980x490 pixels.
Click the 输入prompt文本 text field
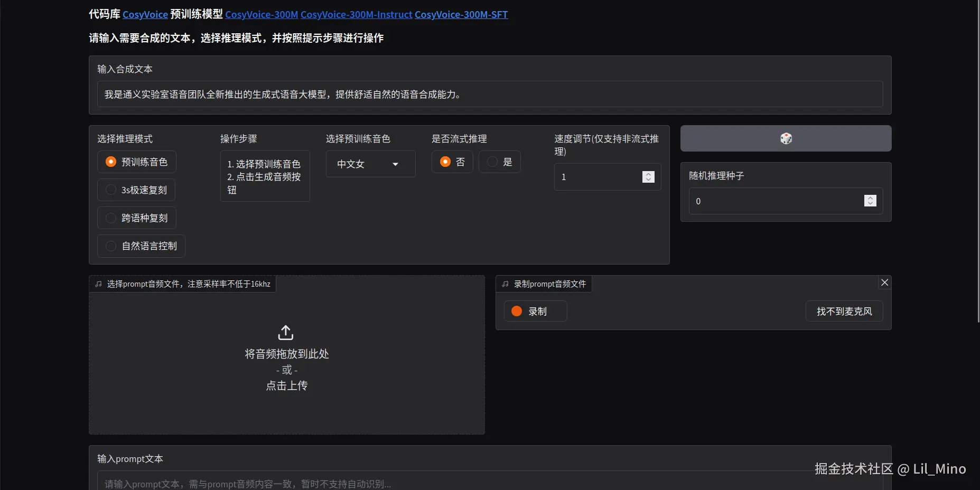click(490, 482)
